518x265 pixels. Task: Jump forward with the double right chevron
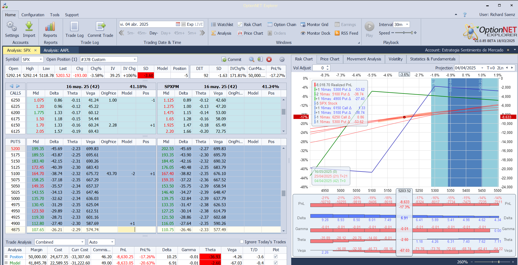coord(202,33)
